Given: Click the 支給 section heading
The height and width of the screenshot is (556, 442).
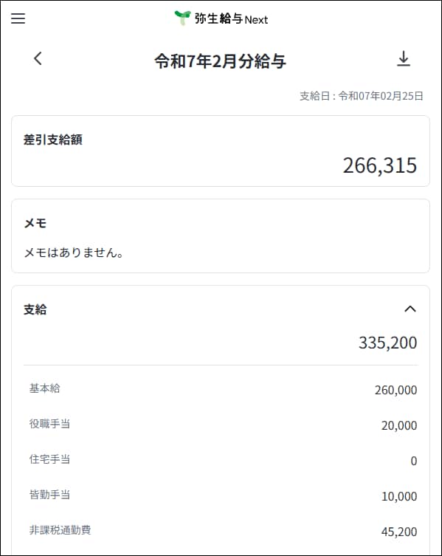Looking at the screenshot, I should coord(35,309).
